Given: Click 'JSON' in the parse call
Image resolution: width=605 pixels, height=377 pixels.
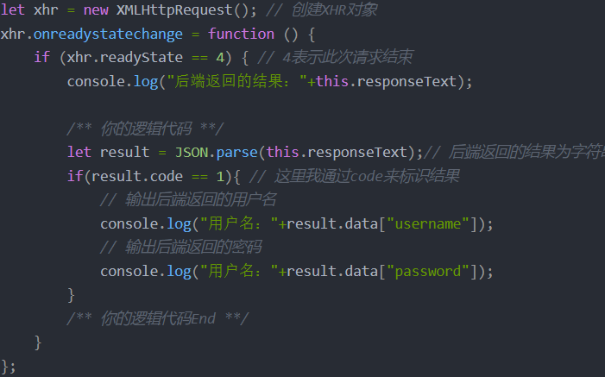Looking at the screenshot, I should 192,153.
